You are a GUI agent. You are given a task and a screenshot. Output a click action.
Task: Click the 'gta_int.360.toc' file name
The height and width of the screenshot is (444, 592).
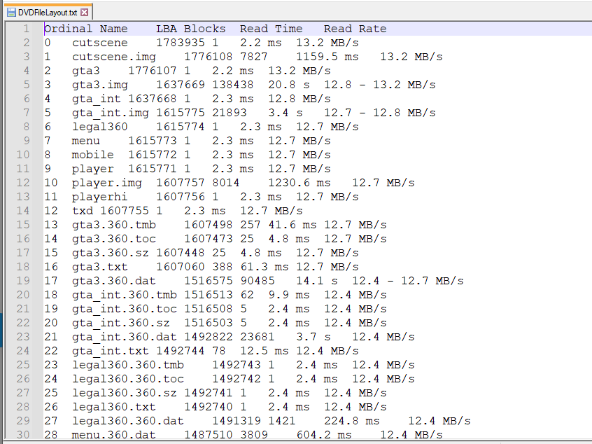[x=125, y=308]
